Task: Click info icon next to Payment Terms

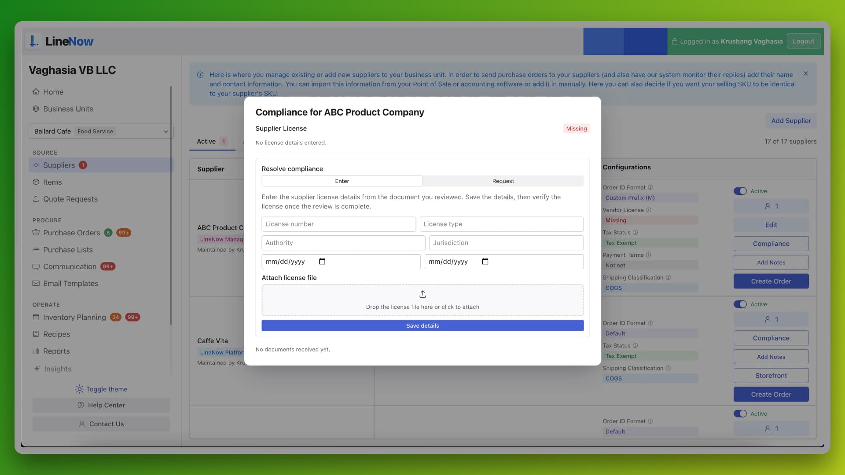Action: (x=649, y=255)
